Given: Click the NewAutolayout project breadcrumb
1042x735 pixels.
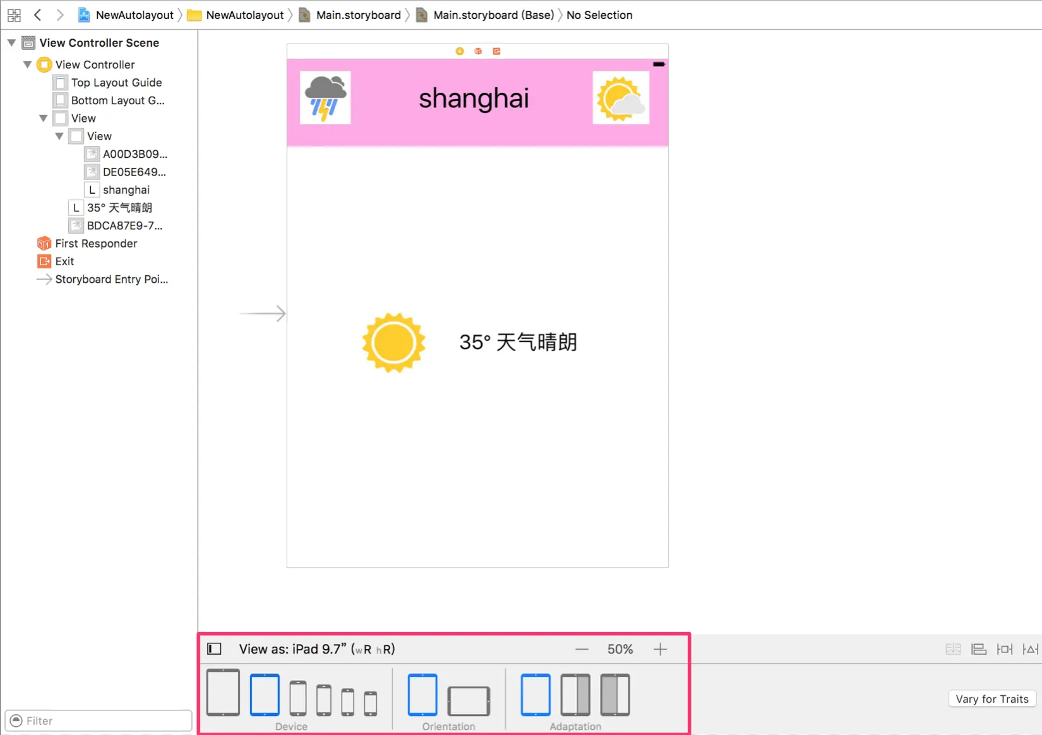Looking at the screenshot, I should pos(125,15).
